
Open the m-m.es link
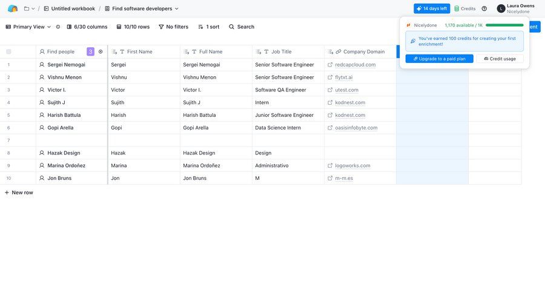coord(344,179)
